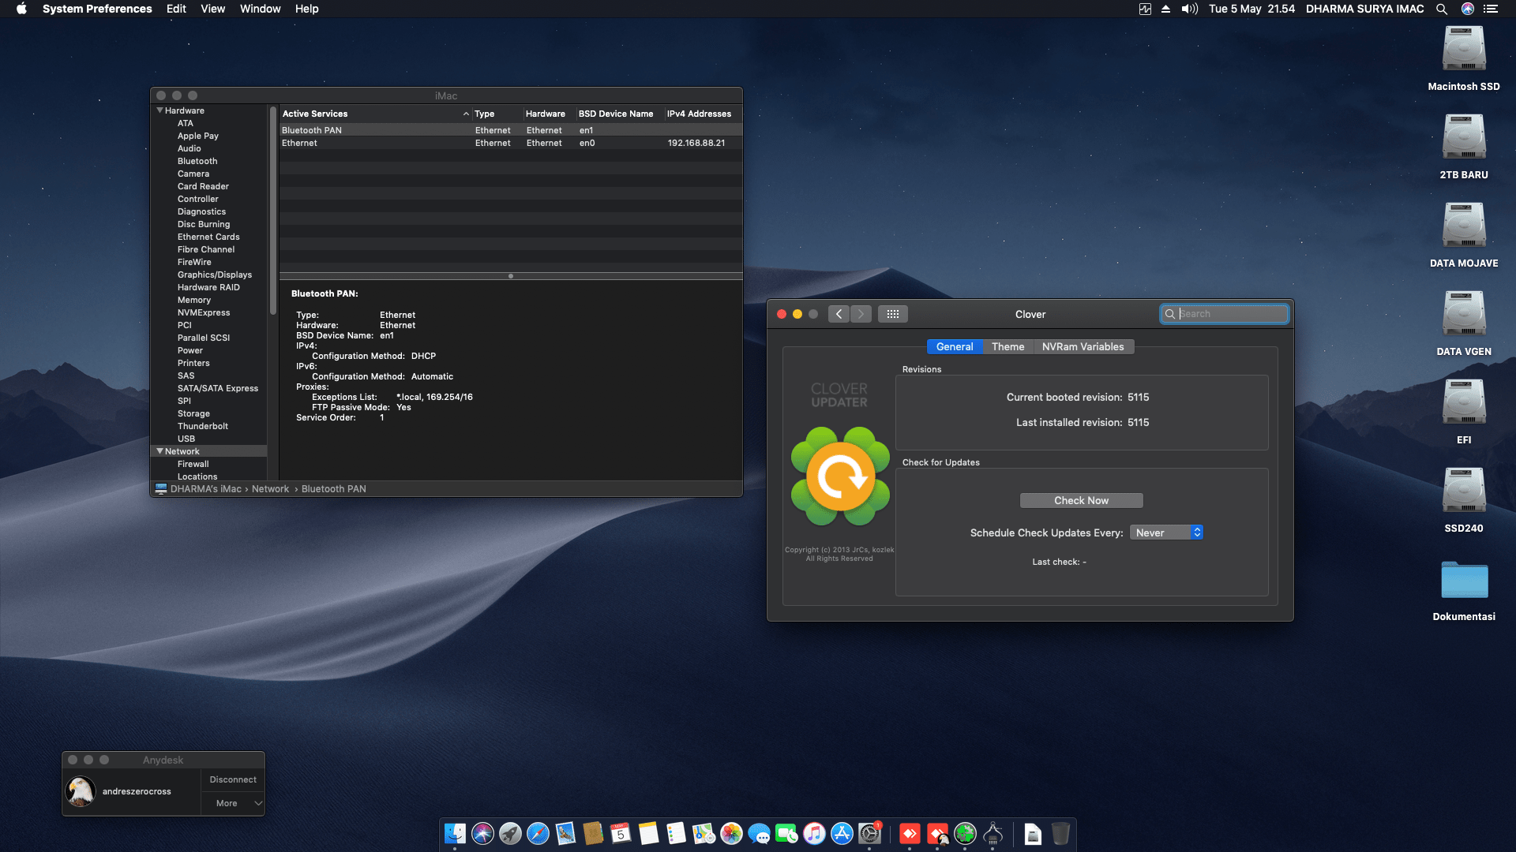This screenshot has width=1516, height=852.
Task: Click System Preferences gear in Dock
Action: pos(869,833)
